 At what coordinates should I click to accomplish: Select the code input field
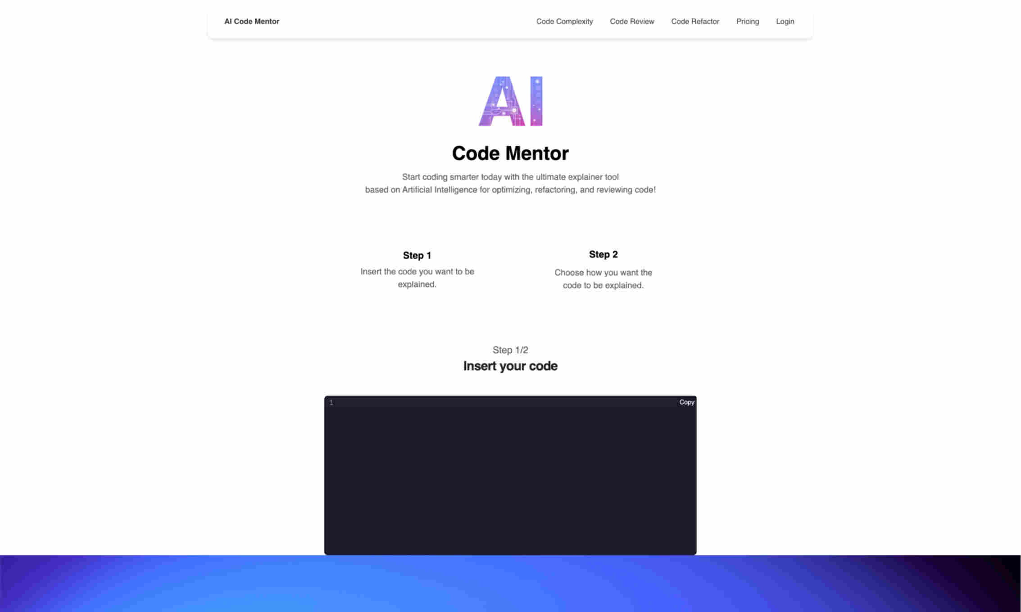tap(510, 473)
